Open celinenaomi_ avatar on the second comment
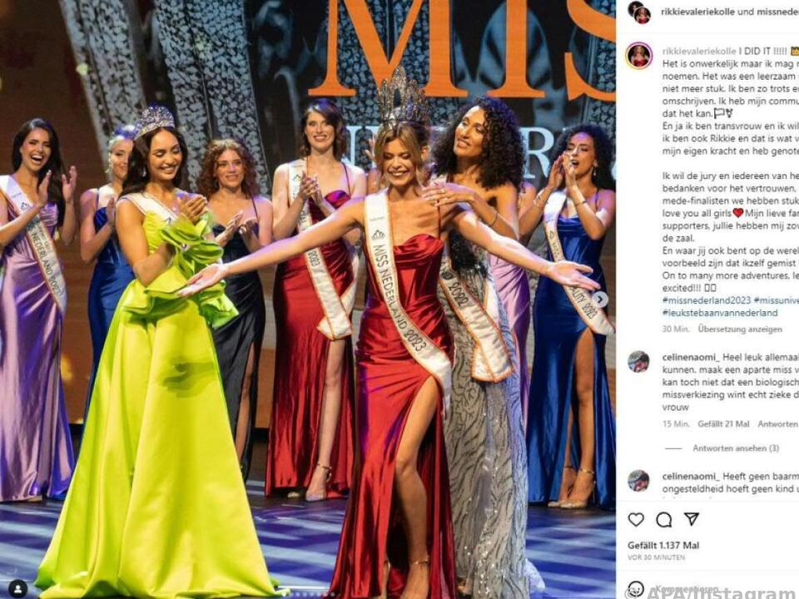 638,480
